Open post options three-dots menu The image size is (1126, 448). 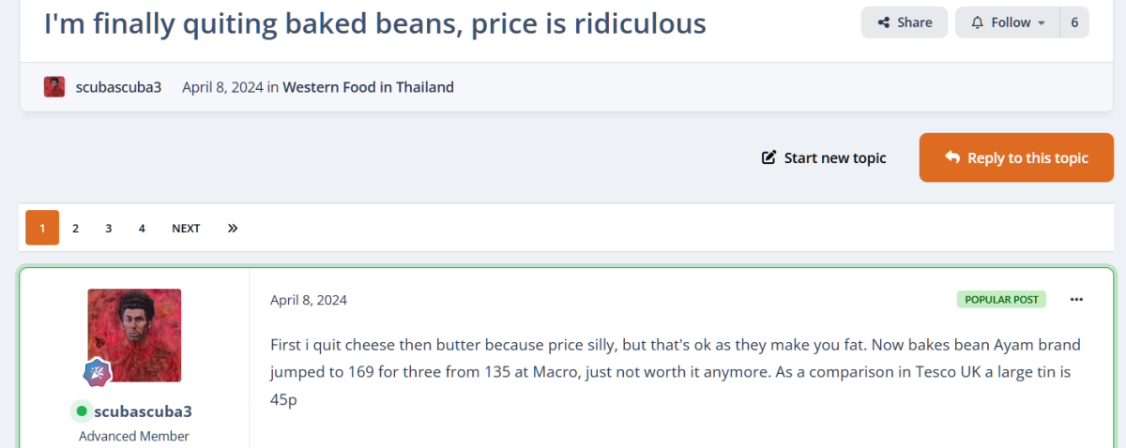(x=1076, y=300)
